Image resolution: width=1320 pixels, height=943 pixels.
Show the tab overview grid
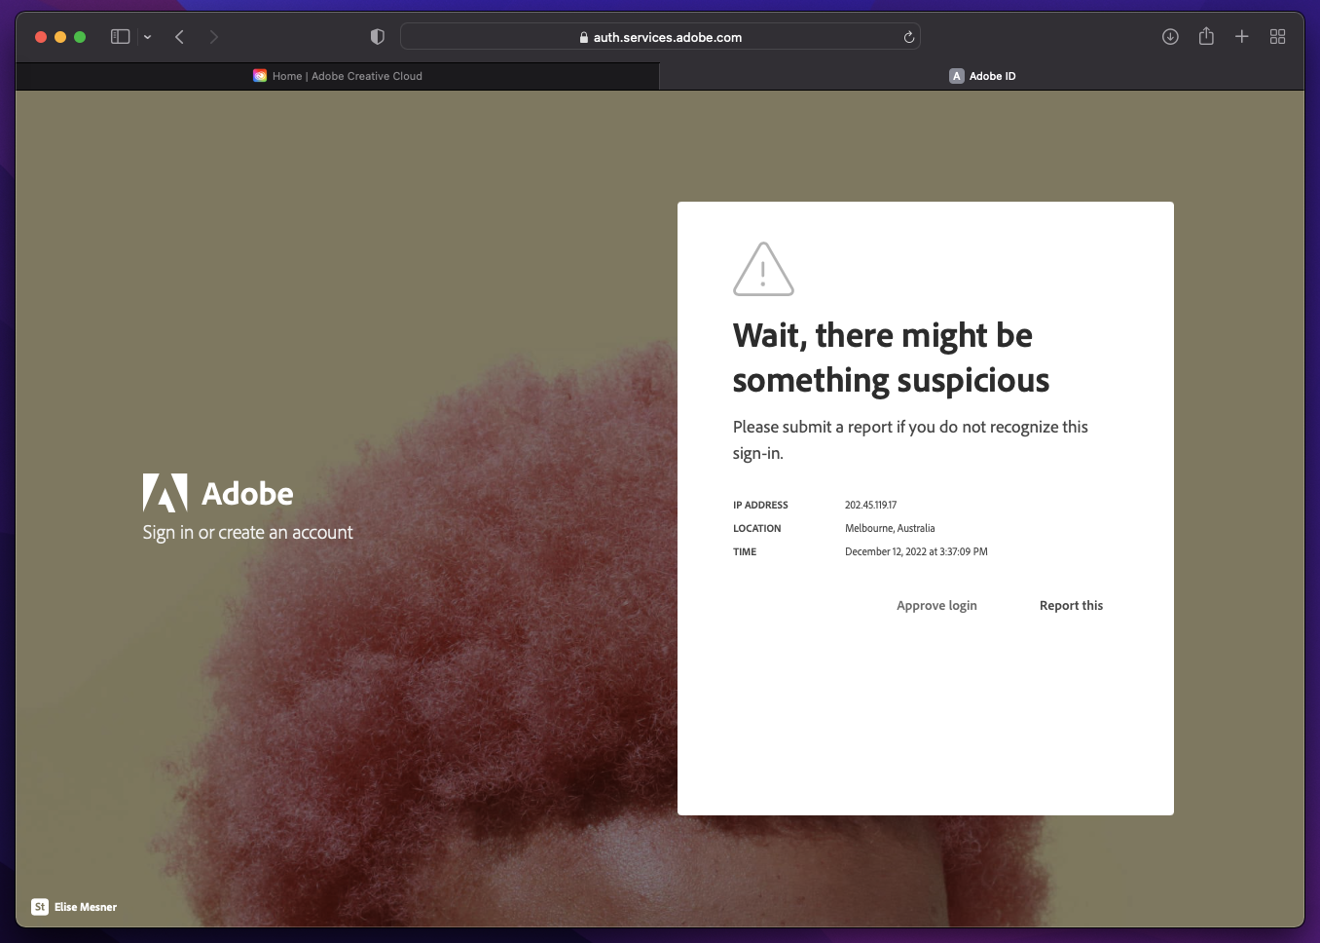1277,37
